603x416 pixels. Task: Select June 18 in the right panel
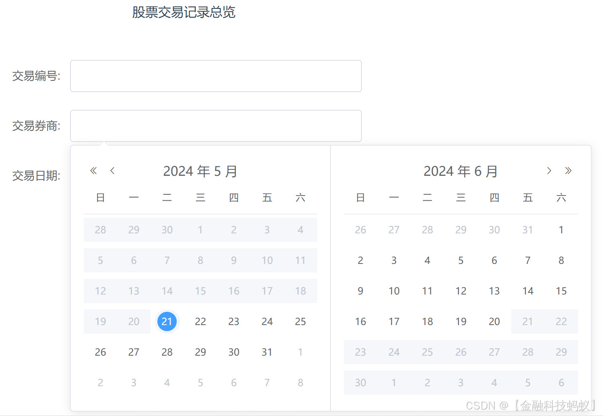(427, 321)
